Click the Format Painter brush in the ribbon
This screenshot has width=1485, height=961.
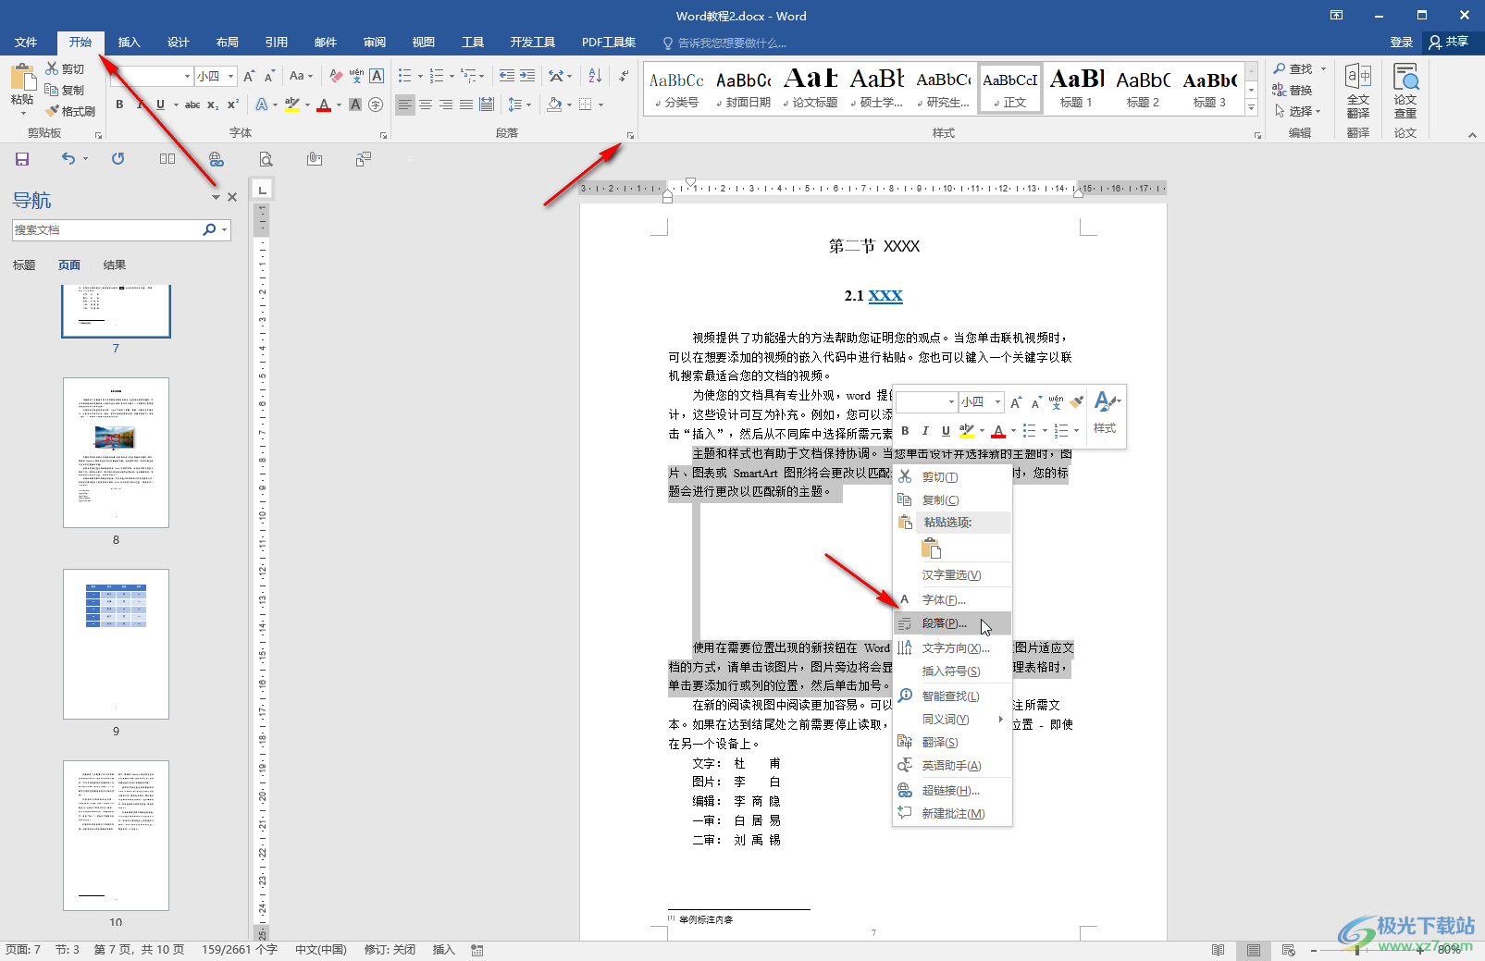pos(53,111)
